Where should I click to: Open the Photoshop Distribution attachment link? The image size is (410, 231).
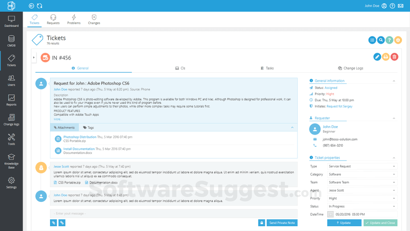(80, 137)
